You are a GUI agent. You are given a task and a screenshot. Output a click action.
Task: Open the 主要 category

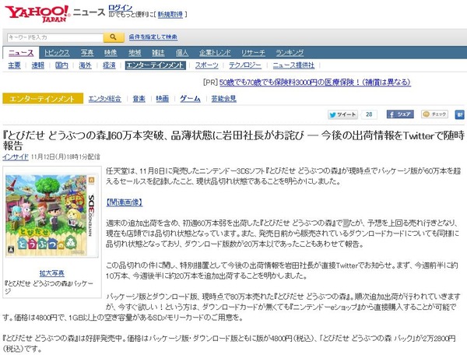pyautogui.click(x=14, y=65)
